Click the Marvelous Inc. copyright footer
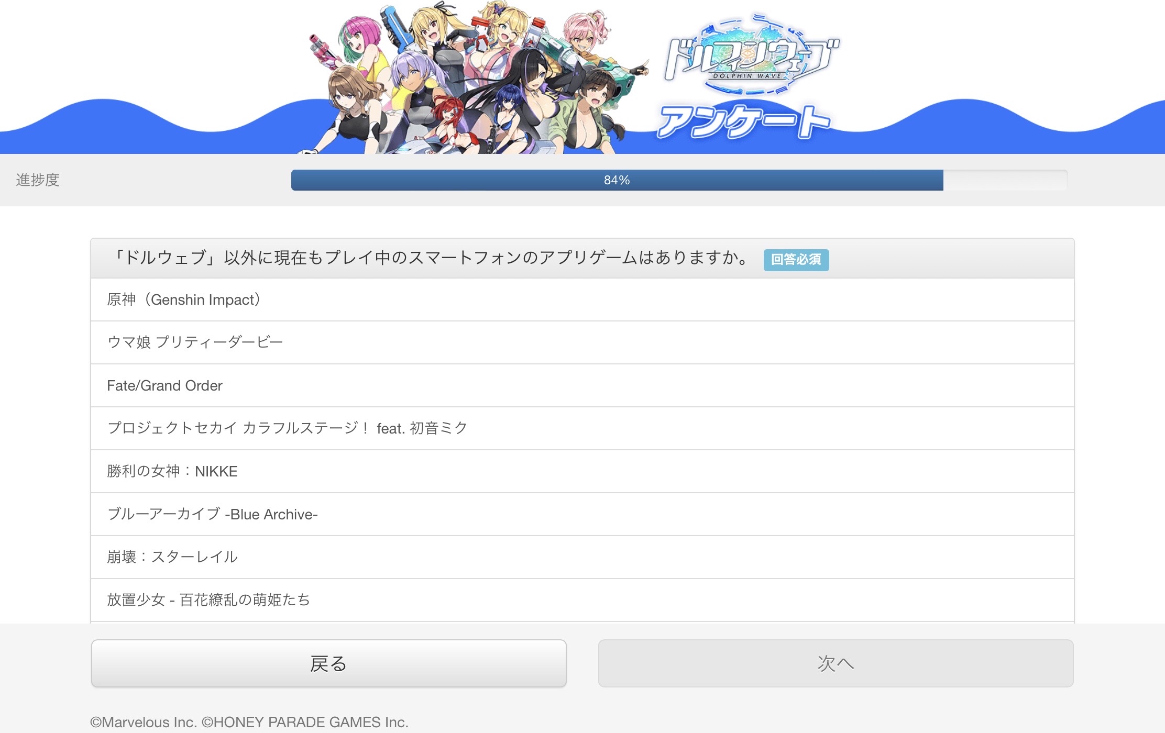Image resolution: width=1165 pixels, height=733 pixels. click(x=249, y=722)
